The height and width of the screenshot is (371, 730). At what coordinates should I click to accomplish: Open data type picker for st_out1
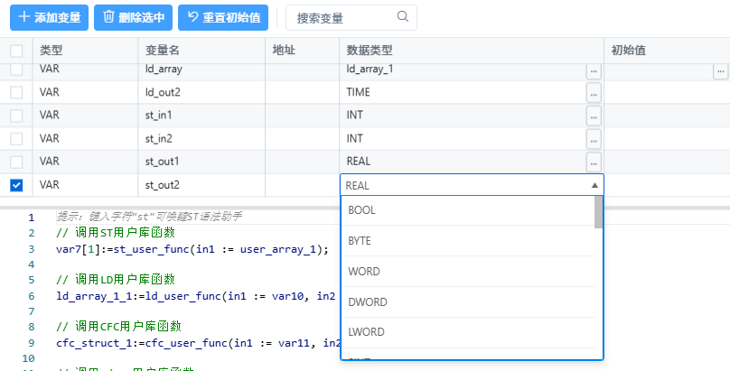coord(594,162)
